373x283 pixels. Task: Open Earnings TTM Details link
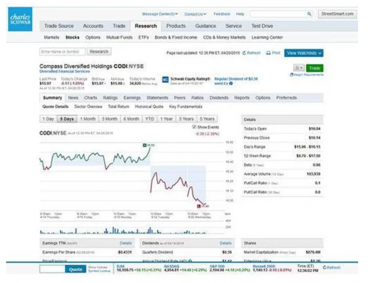click(126, 244)
